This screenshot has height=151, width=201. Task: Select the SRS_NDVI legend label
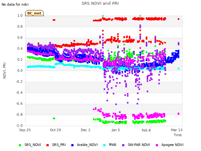33,145
